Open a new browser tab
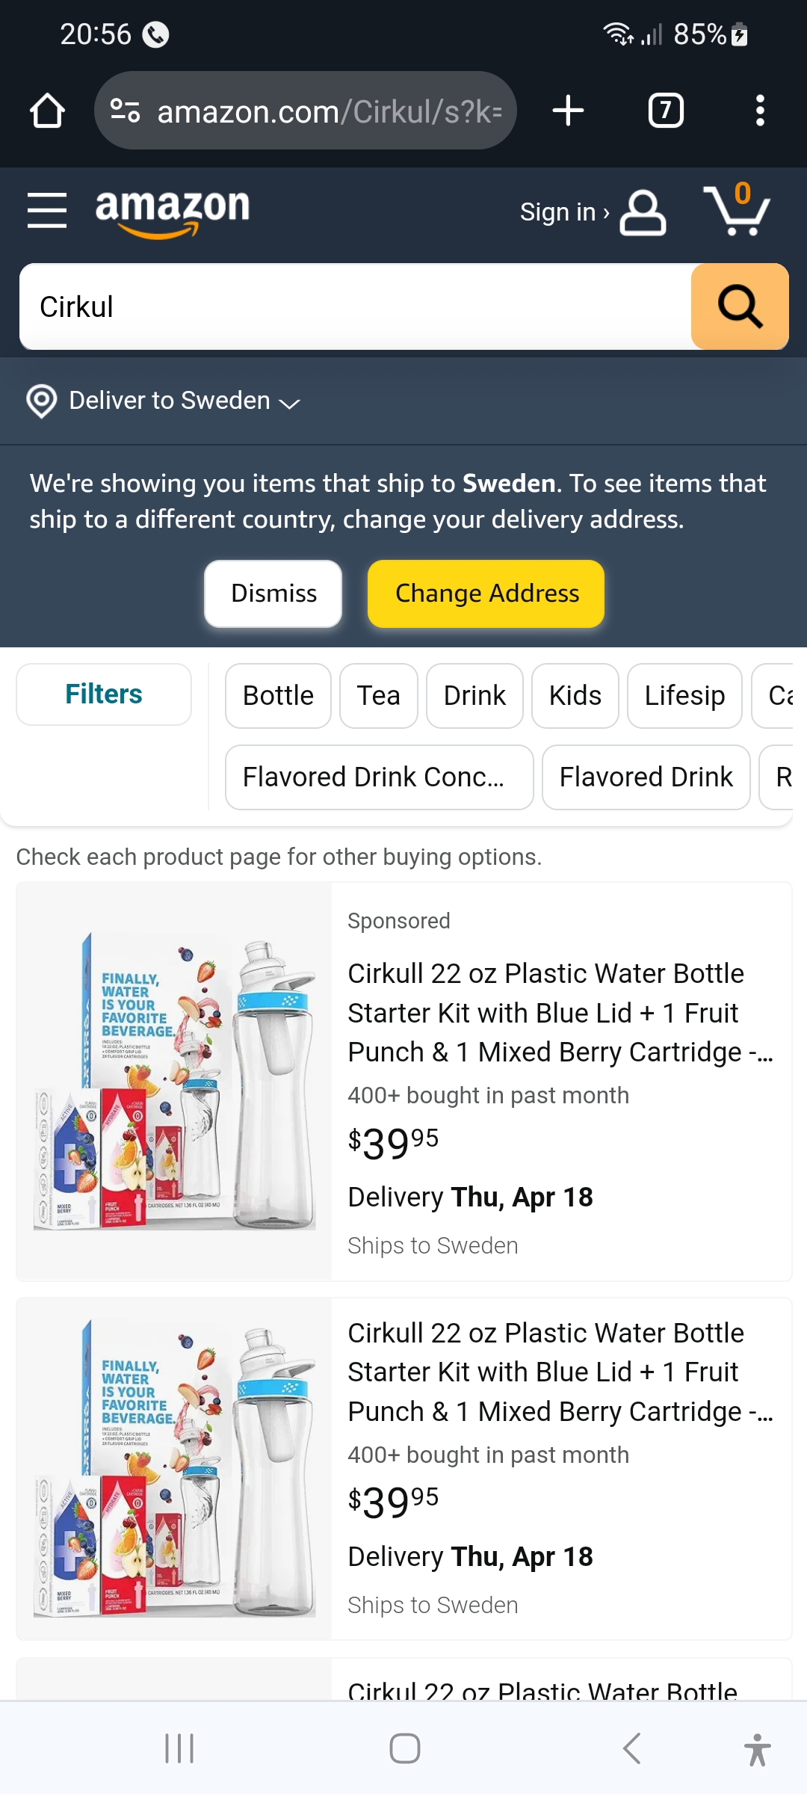The width and height of the screenshot is (807, 1794). click(x=568, y=111)
